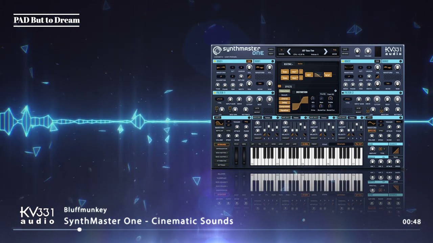Image resolution: width=433 pixels, height=243 pixels.
Task: Toggle MOD ENV 1 ONESHOT button
Action: 258,138
